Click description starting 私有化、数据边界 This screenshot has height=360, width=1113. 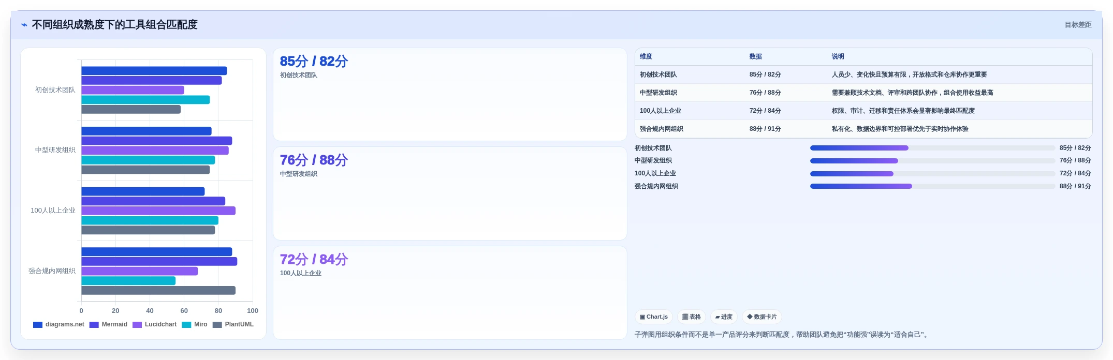point(900,129)
